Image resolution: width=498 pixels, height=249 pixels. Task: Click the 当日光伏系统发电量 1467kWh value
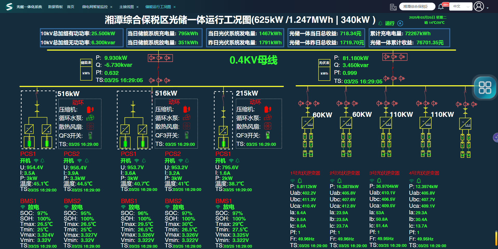tap(270, 33)
